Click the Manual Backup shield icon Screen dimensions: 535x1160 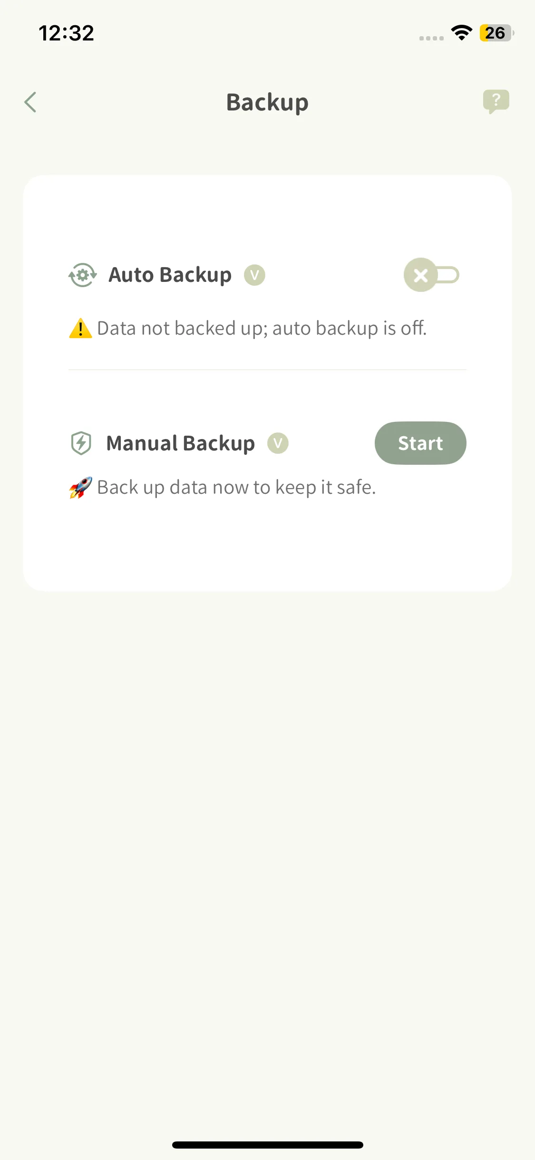pos(81,443)
